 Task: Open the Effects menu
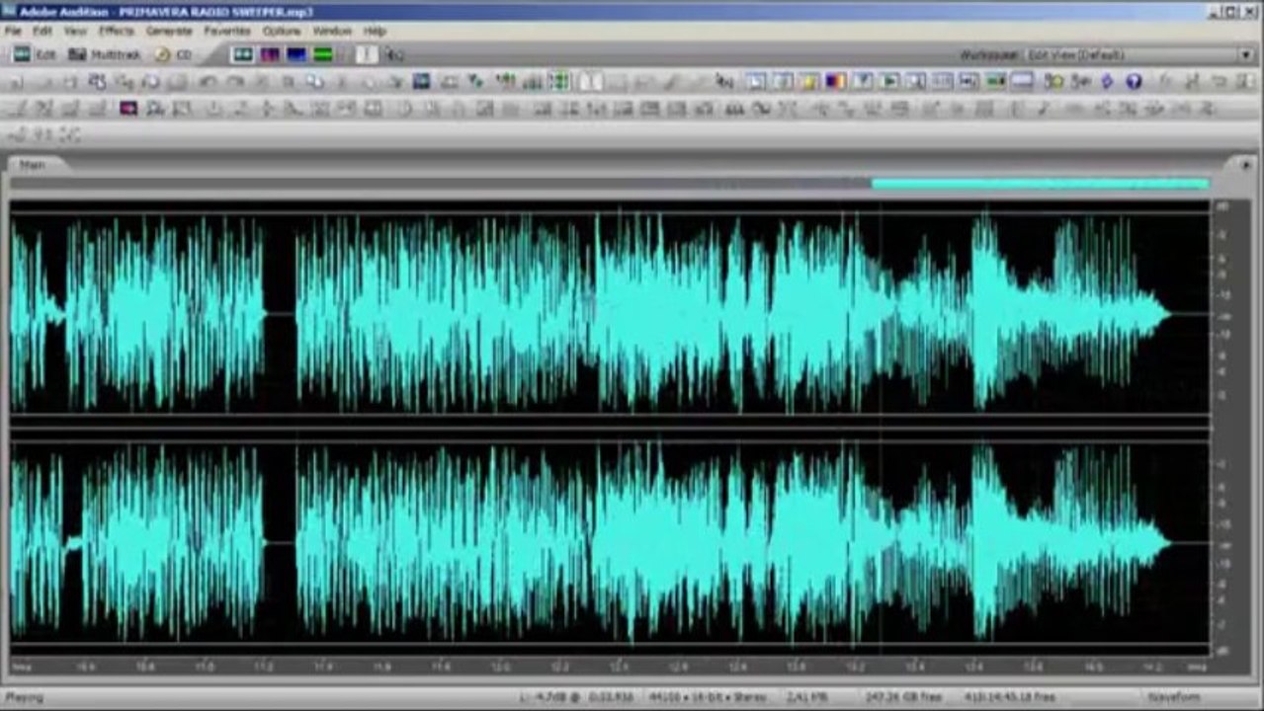click(x=116, y=32)
